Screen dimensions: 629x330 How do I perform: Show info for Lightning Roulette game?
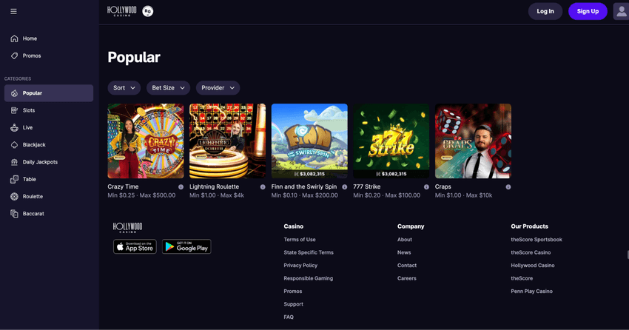(263, 187)
